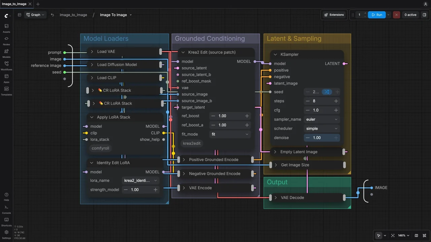Image resolution: width=431 pixels, height=242 pixels.
Task: Open the Assets sidebar panel
Action: (6, 28)
